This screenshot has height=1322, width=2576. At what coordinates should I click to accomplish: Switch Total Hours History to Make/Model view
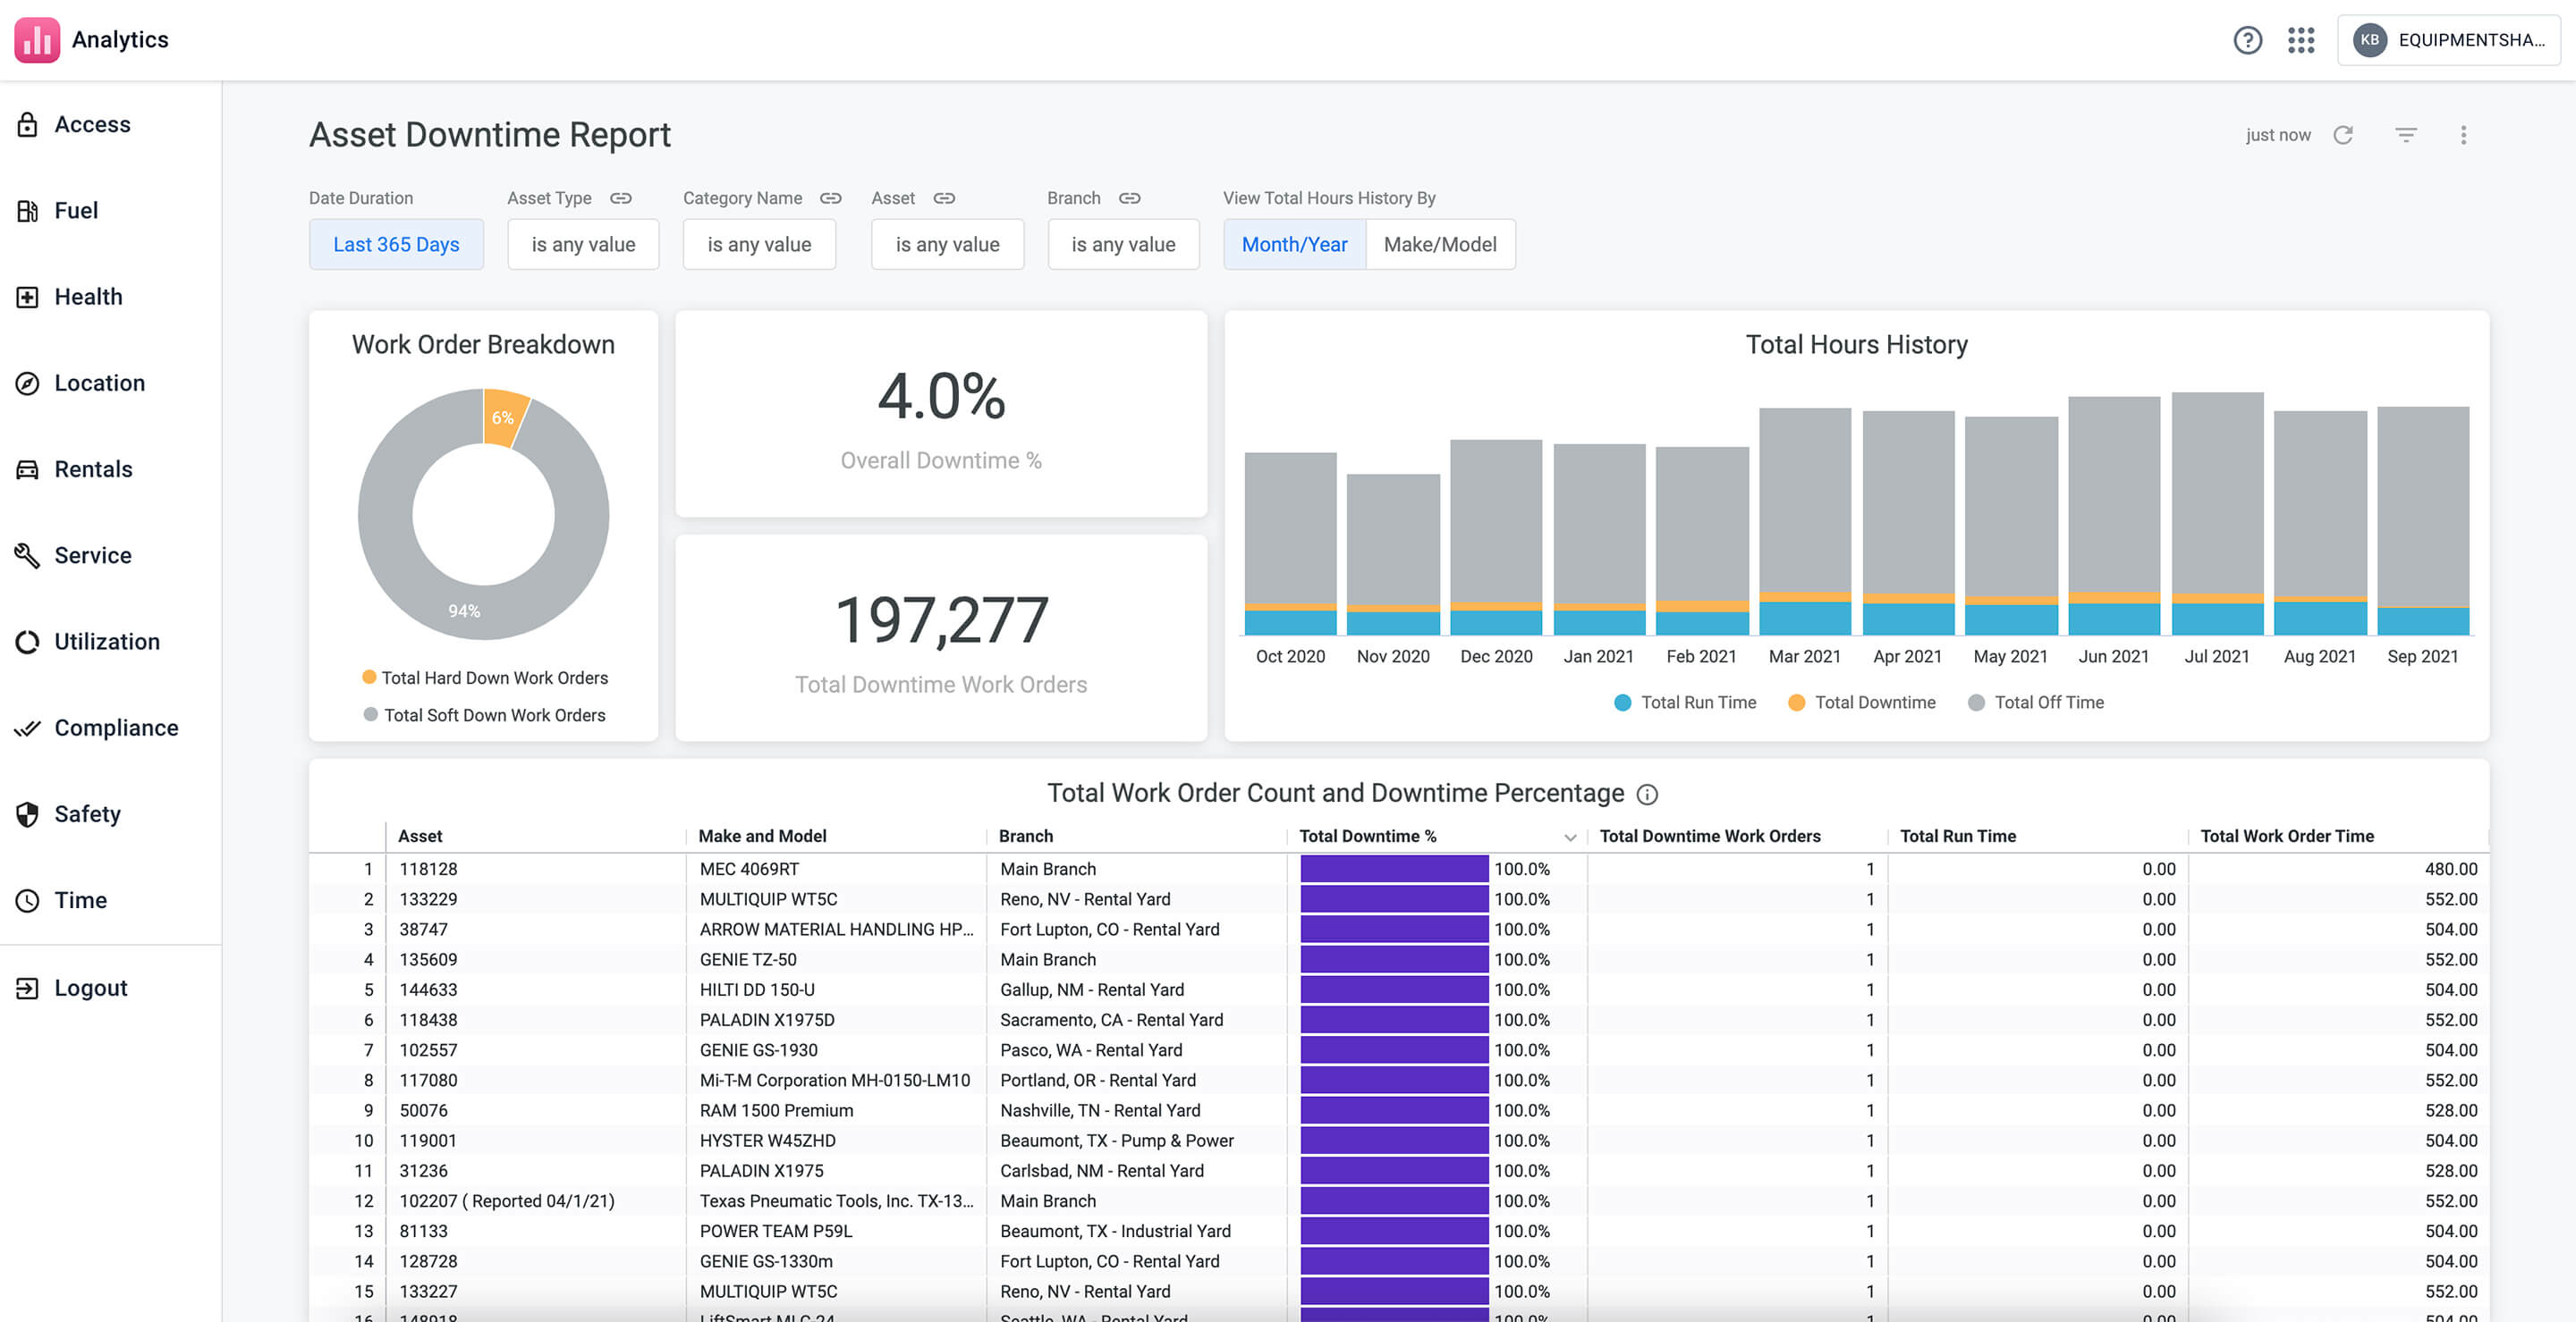point(1440,244)
